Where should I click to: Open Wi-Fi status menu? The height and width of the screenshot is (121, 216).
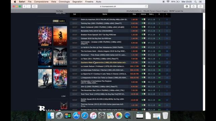click(168, 2)
